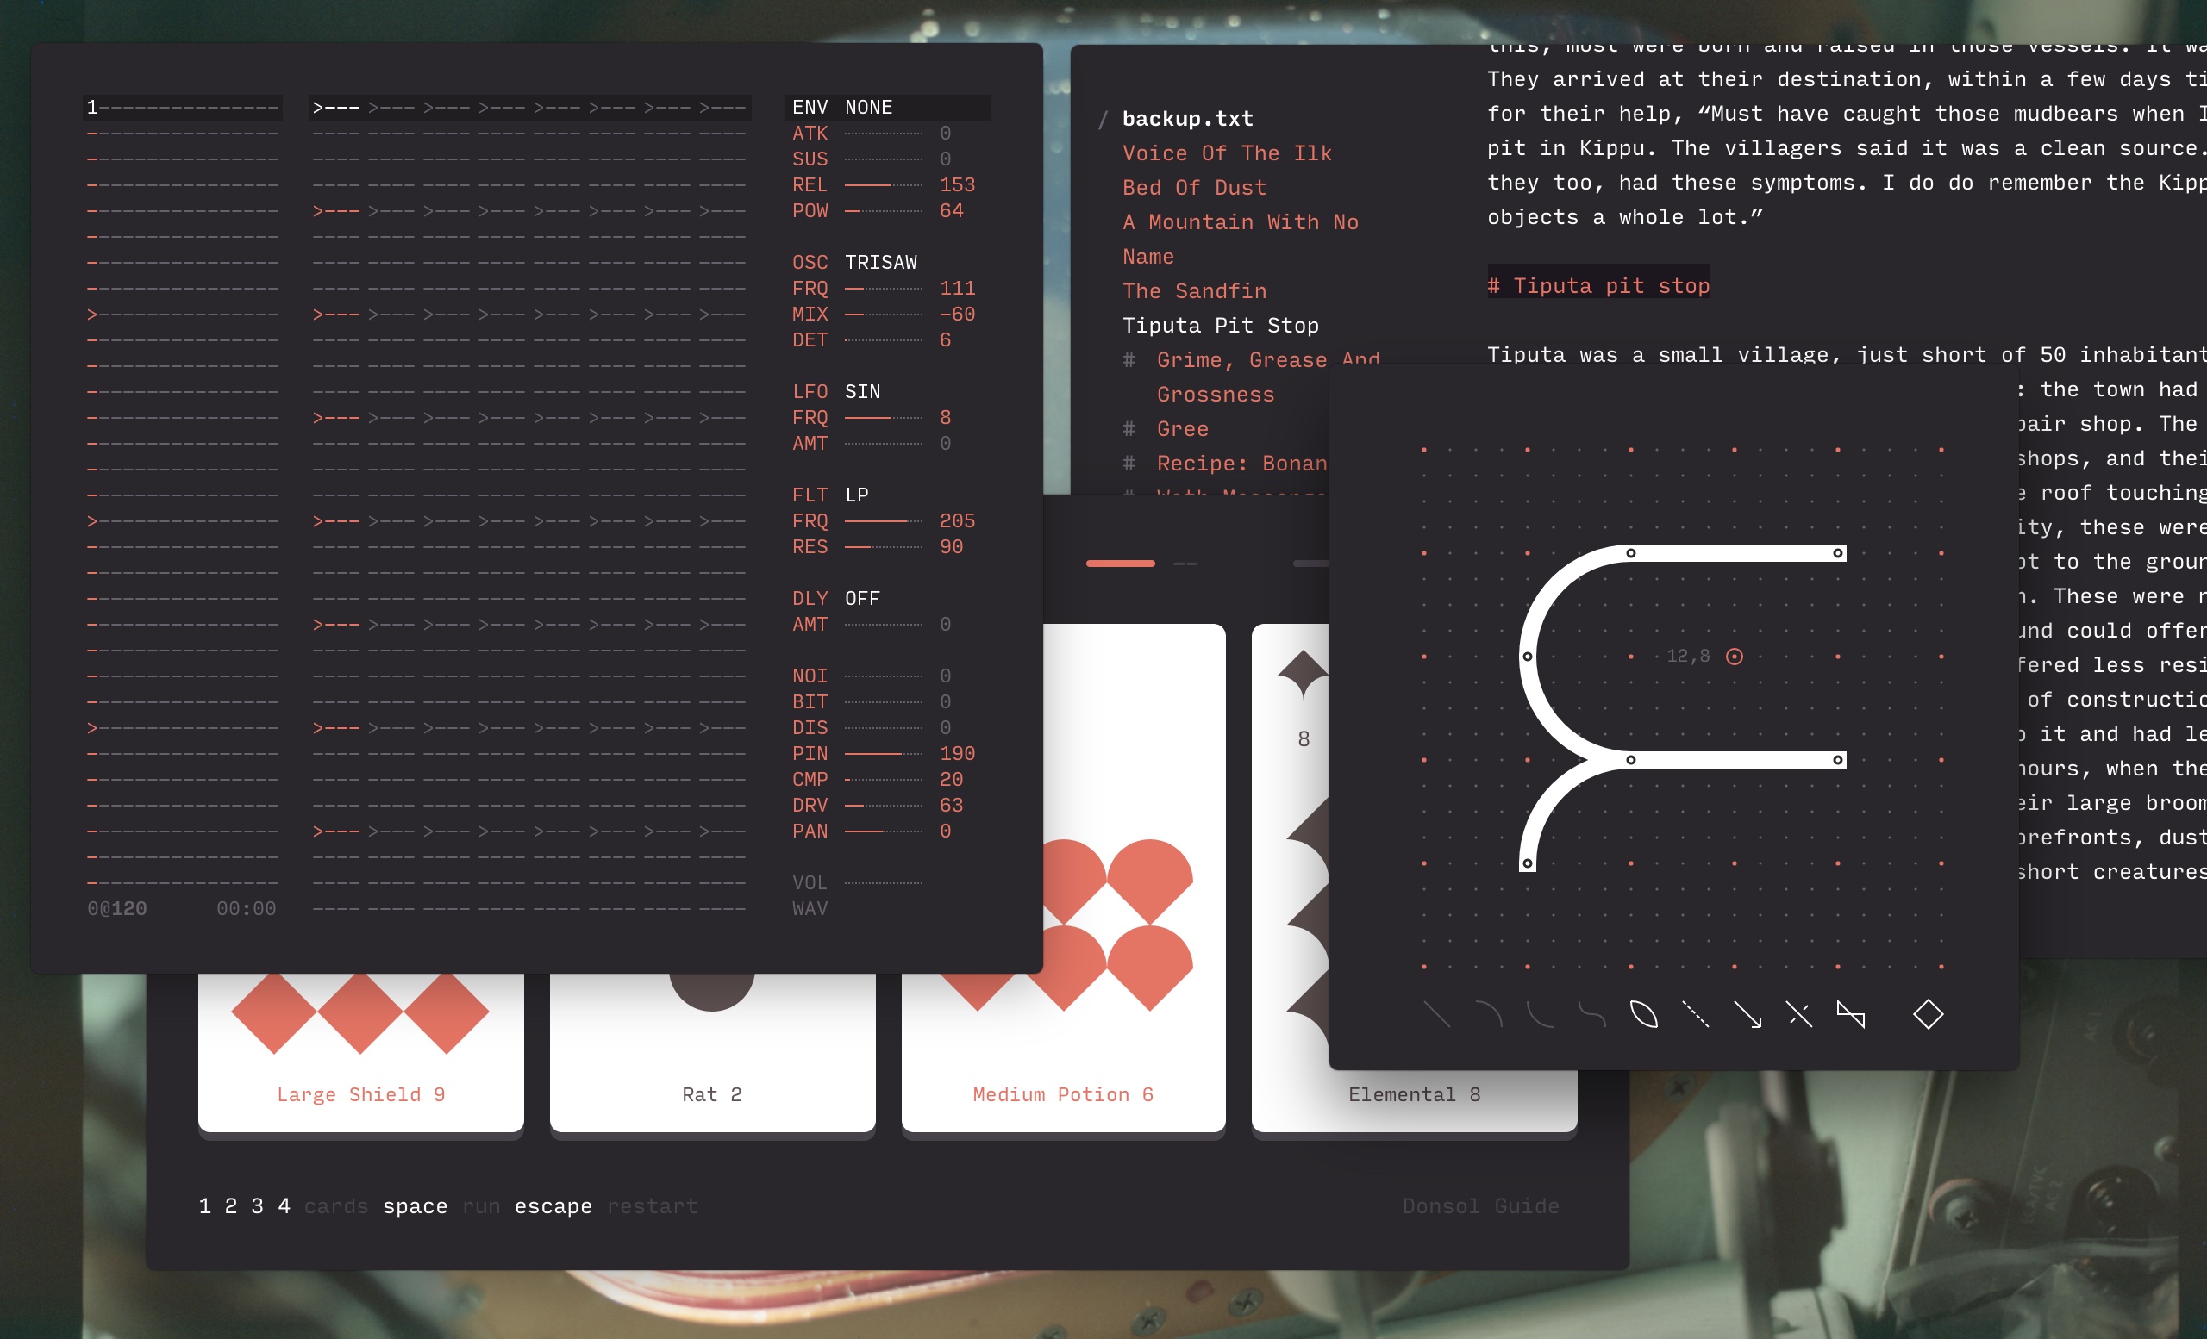Toggle the DLY delay OFF value
This screenshot has height=1339, width=2207.
(x=861, y=598)
